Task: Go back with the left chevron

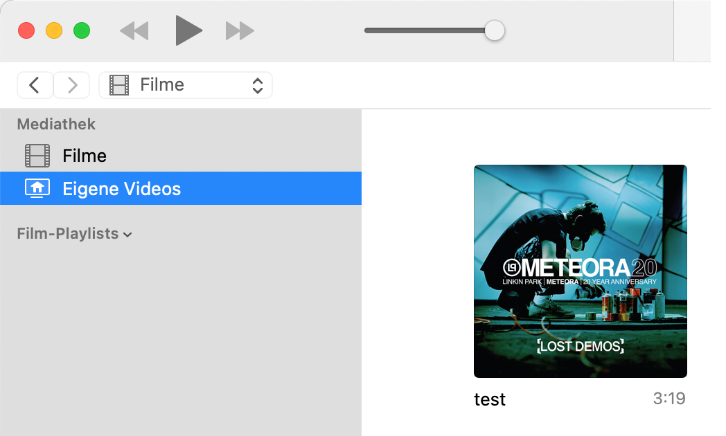Action: [35, 85]
